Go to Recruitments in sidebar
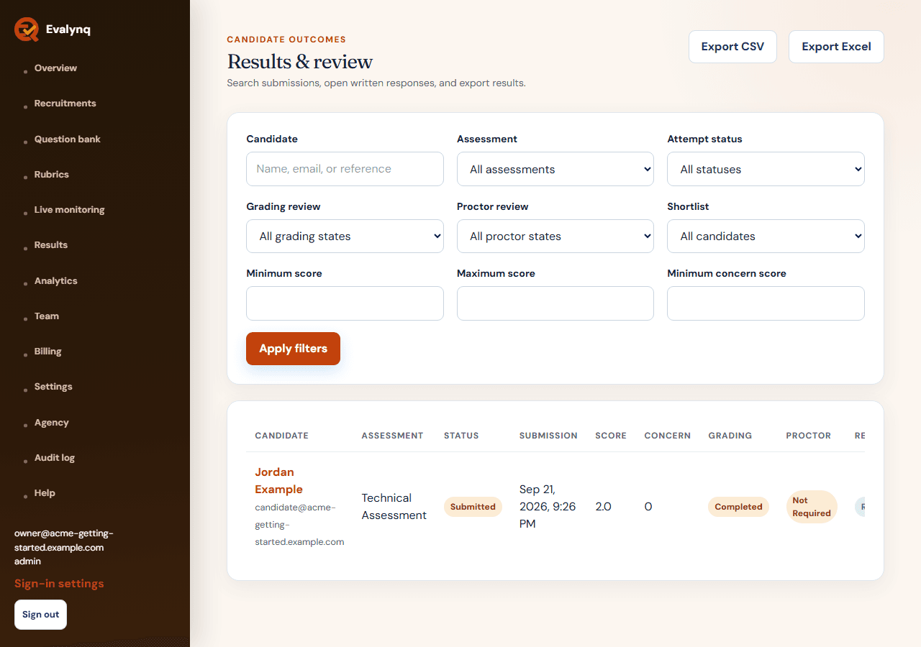This screenshot has width=921, height=647. [65, 104]
